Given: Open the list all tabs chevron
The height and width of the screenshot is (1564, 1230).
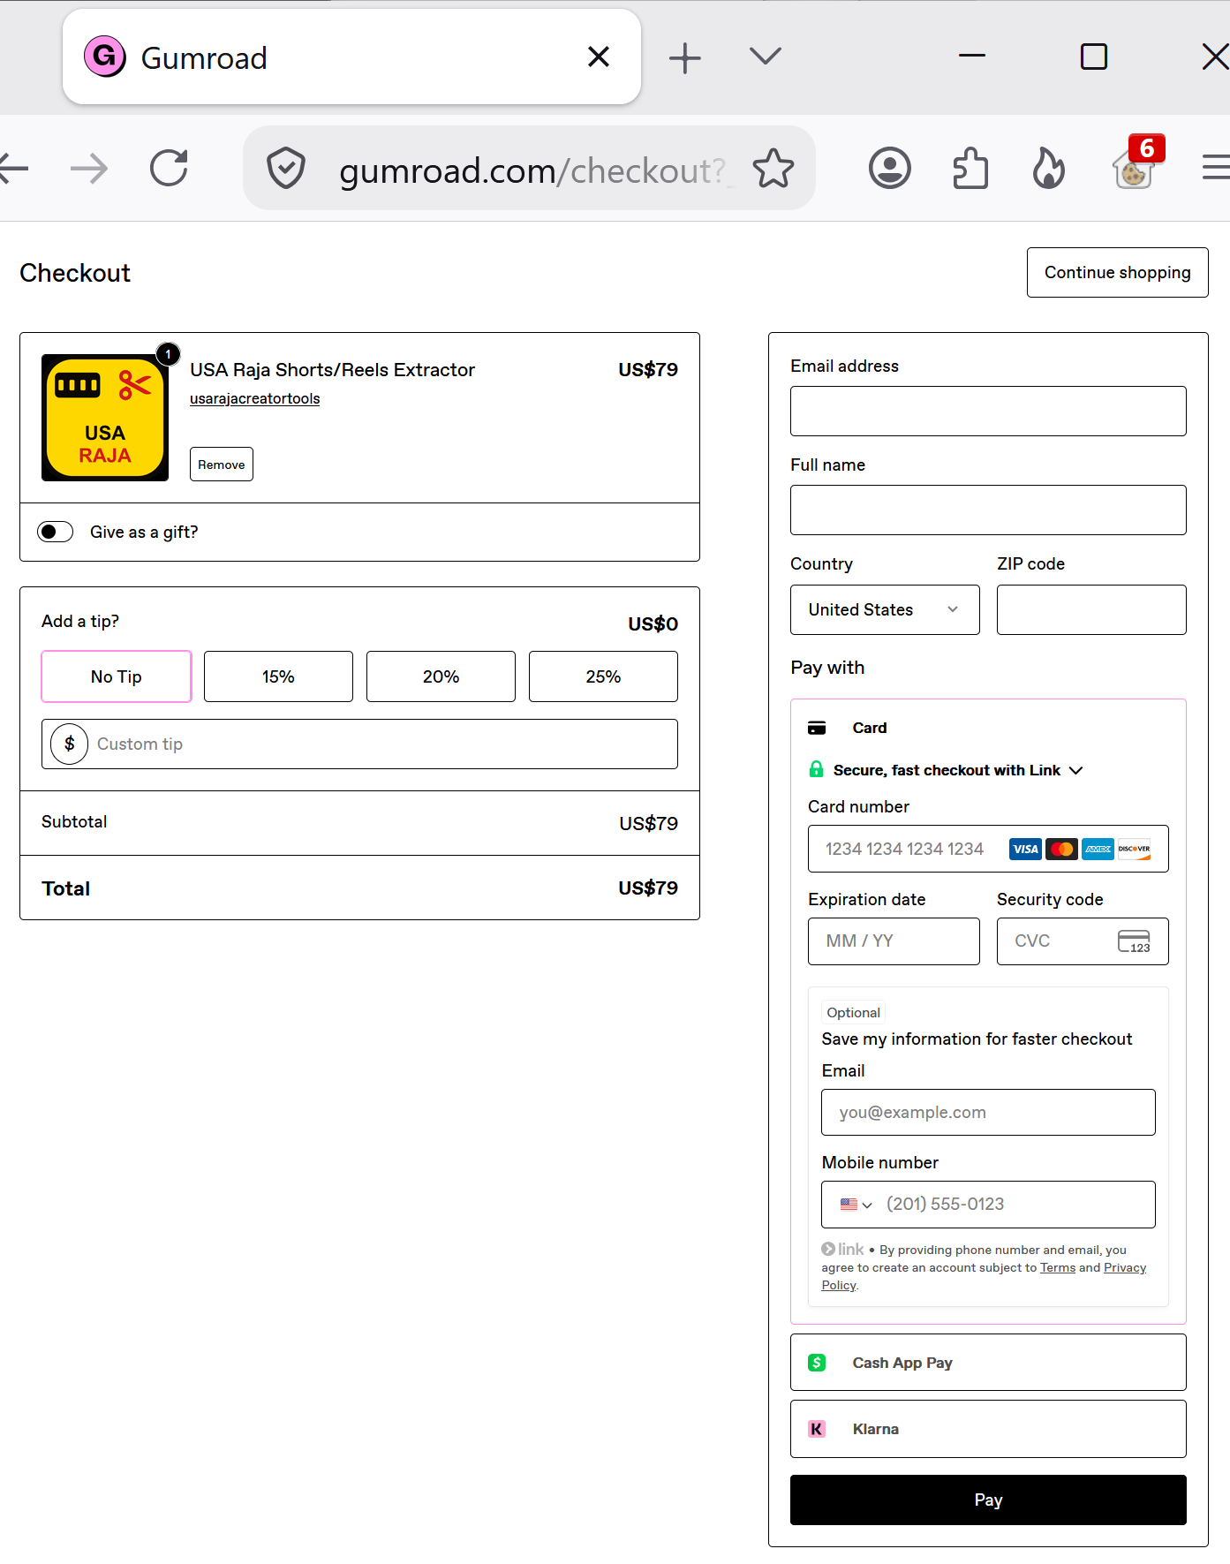Looking at the screenshot, I should point(765,57).
